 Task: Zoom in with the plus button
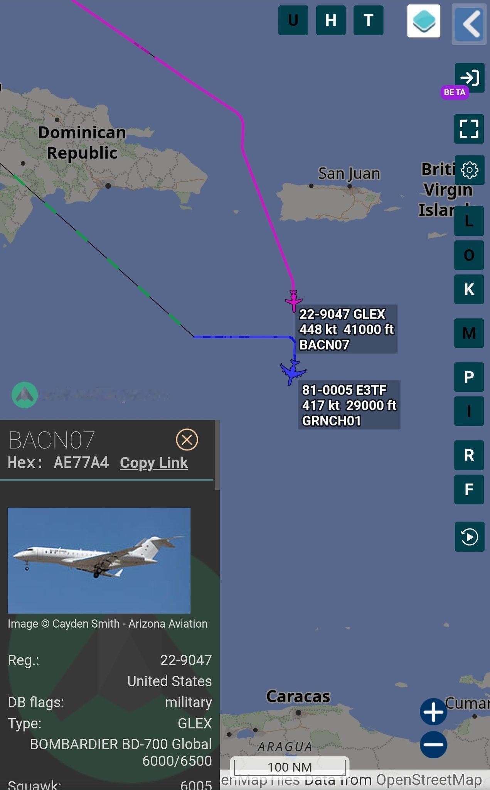[433, 712]
